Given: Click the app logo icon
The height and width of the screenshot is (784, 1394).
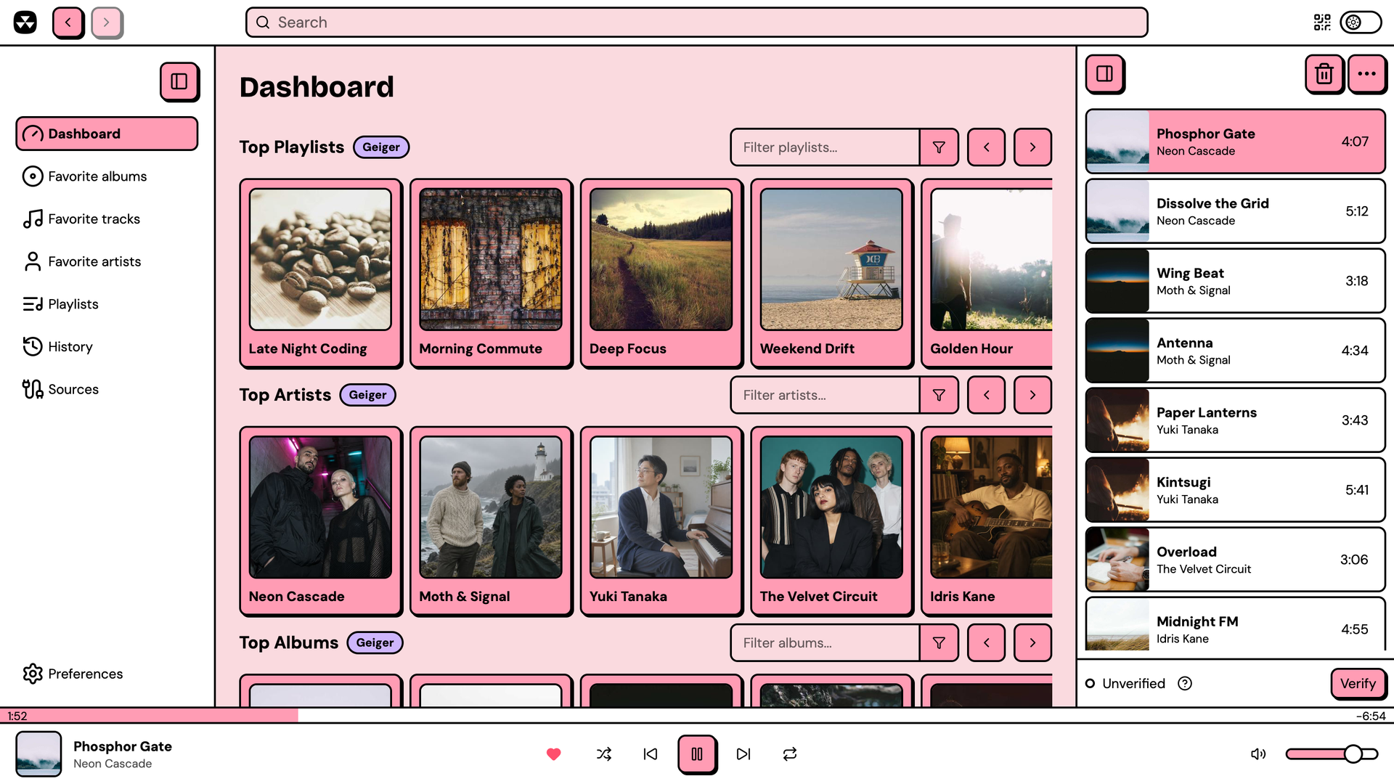Looking at the screenshot, I should coord(25,23).
